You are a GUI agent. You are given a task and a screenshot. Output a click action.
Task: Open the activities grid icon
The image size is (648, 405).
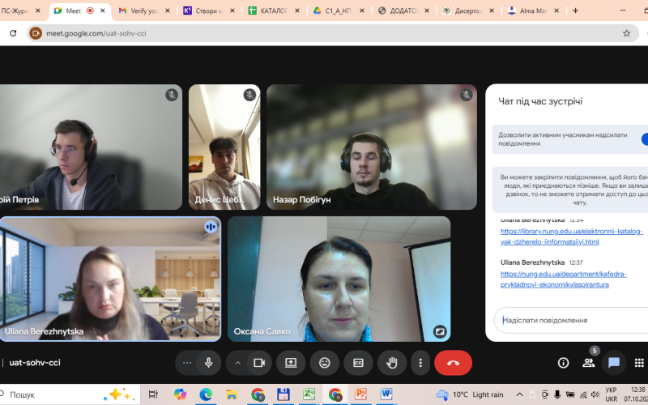tap(638, 363)
